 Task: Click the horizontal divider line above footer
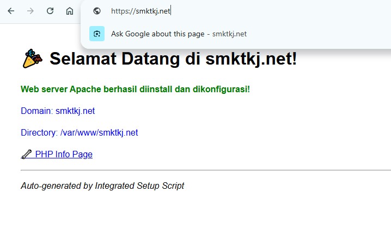point(206,170)
